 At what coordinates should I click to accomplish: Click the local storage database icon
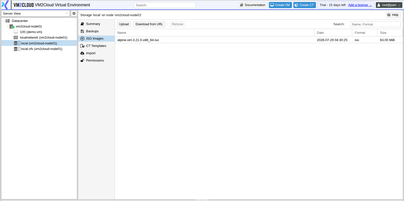click(16, 43)
